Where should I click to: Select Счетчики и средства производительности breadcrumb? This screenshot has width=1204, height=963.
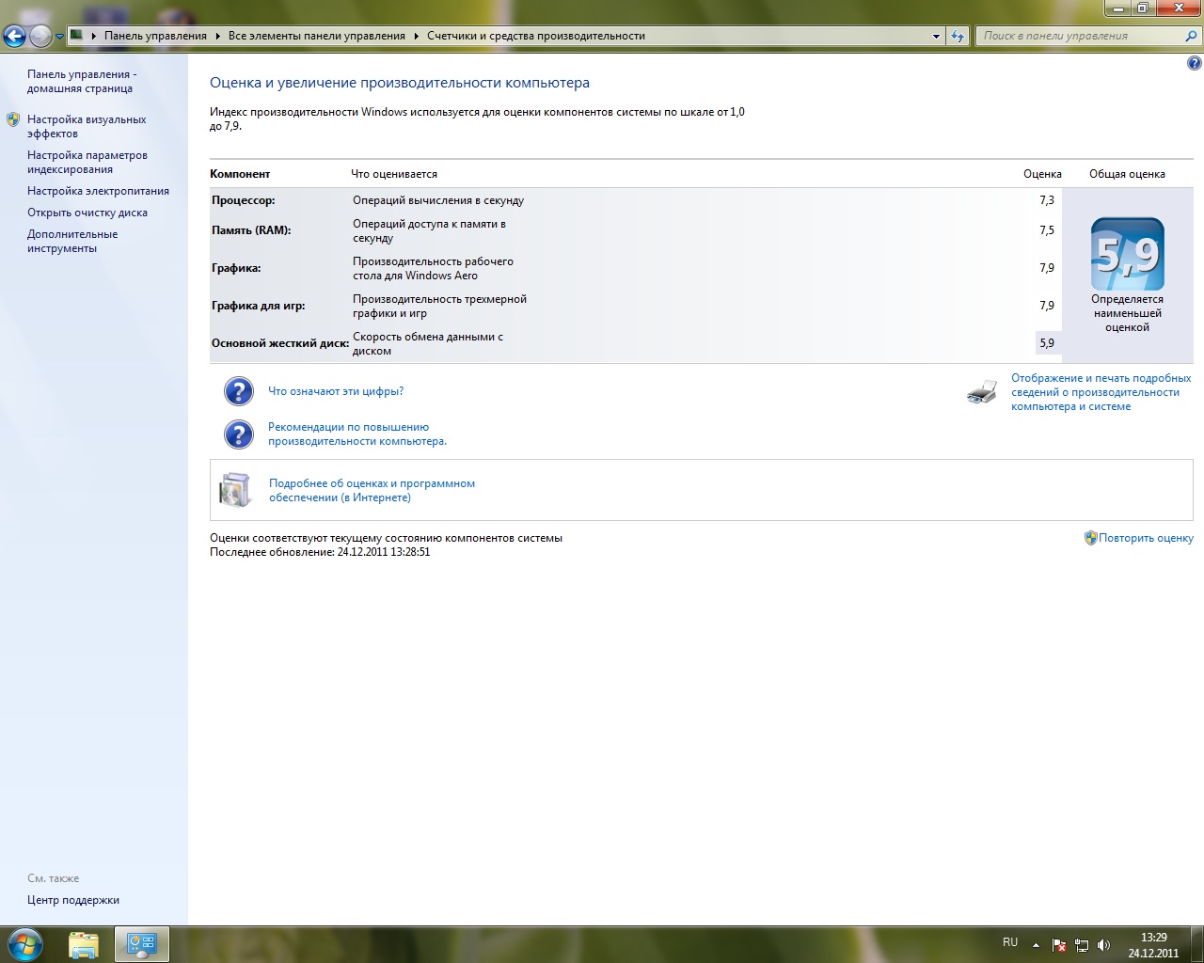tap(536, 36)
